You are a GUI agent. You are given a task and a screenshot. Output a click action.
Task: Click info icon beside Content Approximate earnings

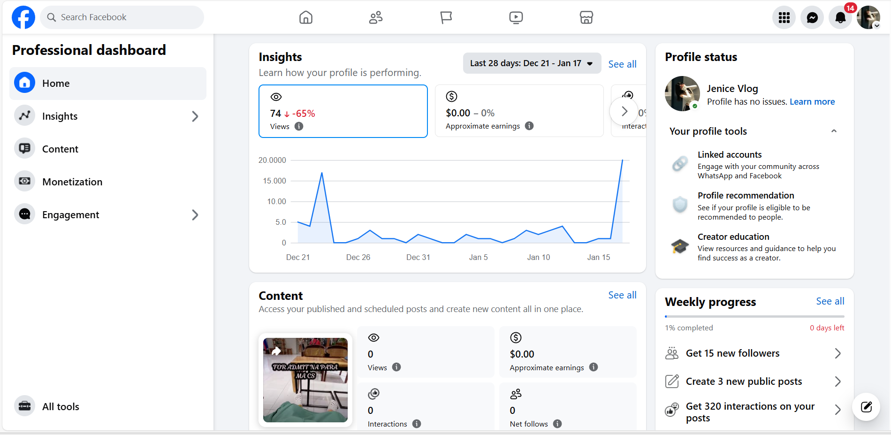(x=594, y=367)
